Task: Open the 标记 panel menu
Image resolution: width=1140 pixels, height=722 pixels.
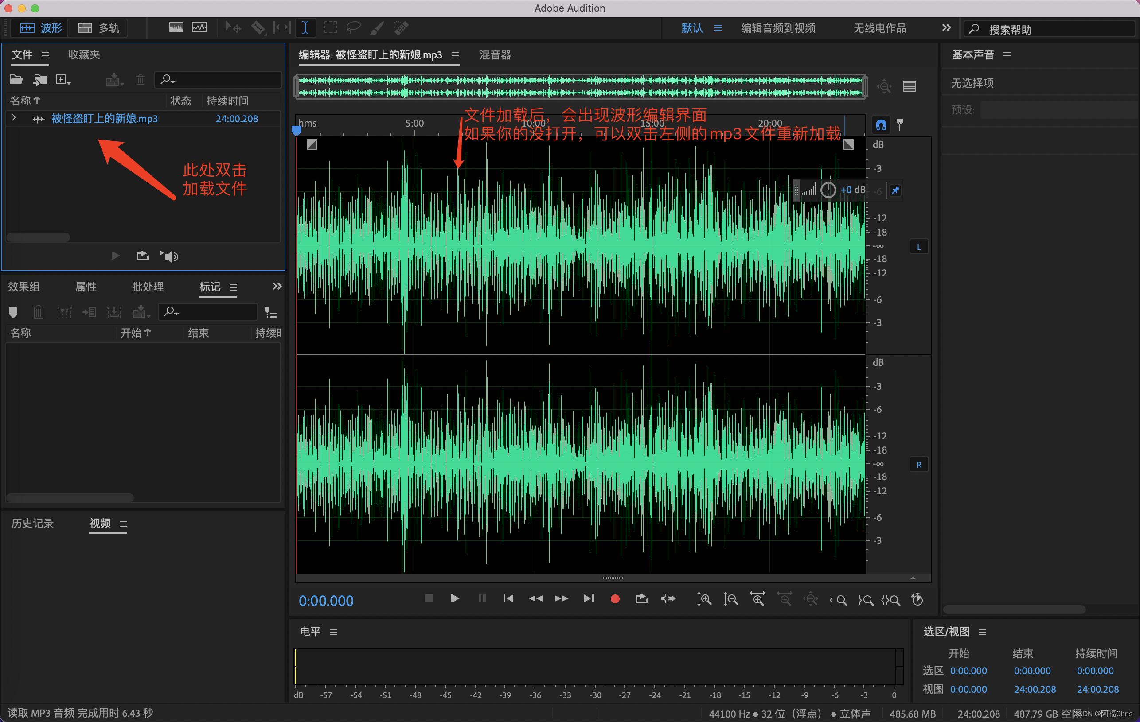Action: [233, 287]
